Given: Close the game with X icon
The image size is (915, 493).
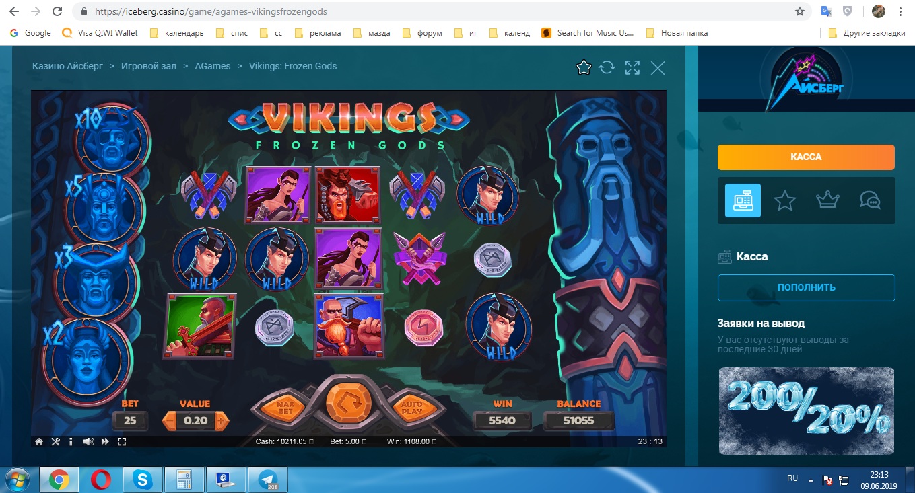Looking at the screenshot, I should click(x=658, y=67).
